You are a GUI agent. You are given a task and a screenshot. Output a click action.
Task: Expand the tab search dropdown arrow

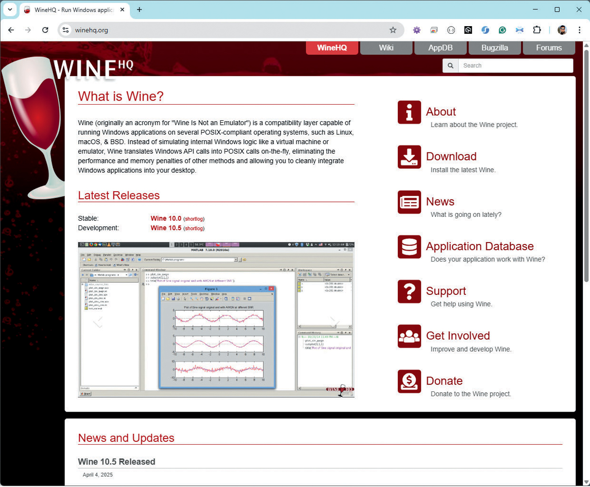coord(10,9)
